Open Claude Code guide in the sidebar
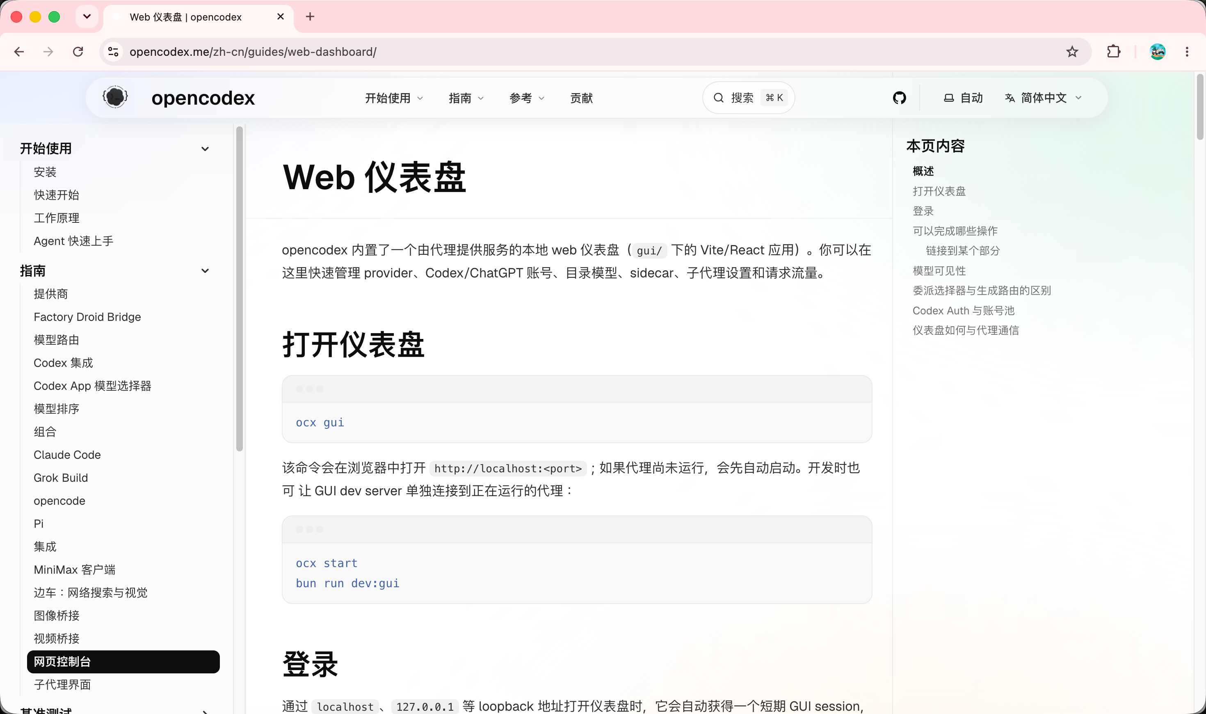 click(67, 455)
